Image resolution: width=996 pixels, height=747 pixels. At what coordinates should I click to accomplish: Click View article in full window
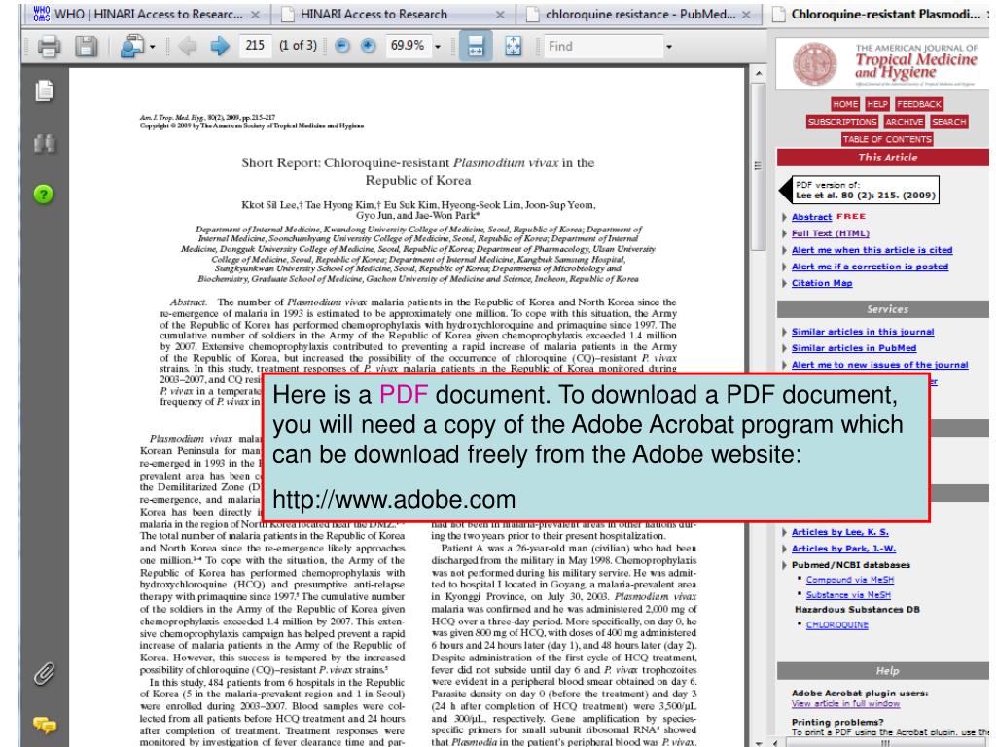(845, 704)
